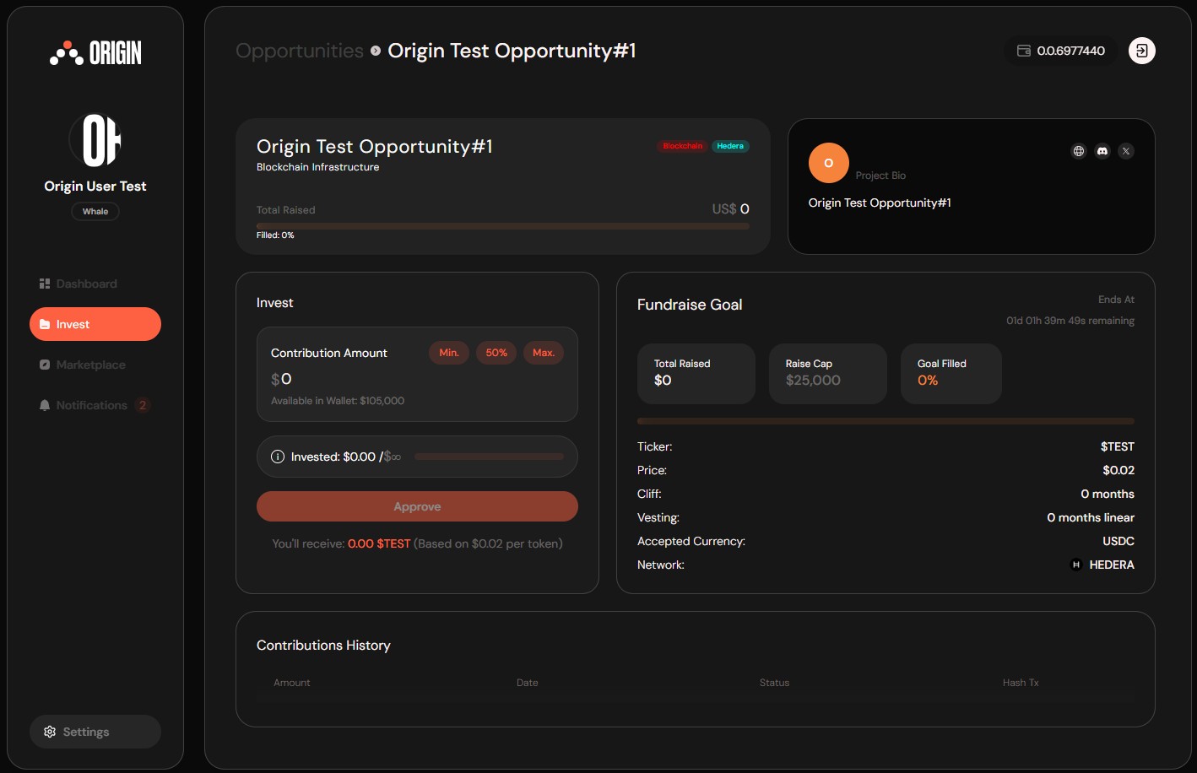Choose the 50% contribution preset
The image size is (1197, 773).
(496, 353)
